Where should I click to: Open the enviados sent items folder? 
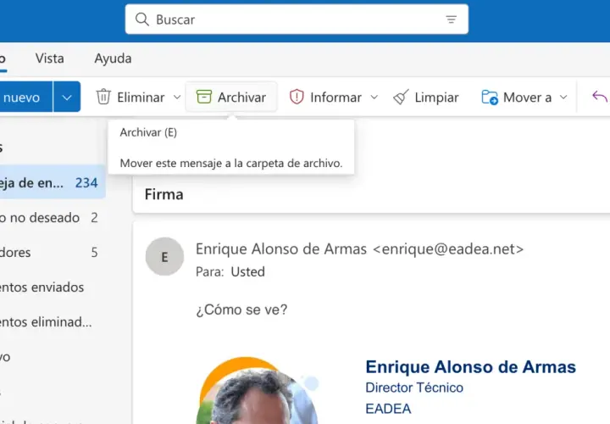click(53, 287)
